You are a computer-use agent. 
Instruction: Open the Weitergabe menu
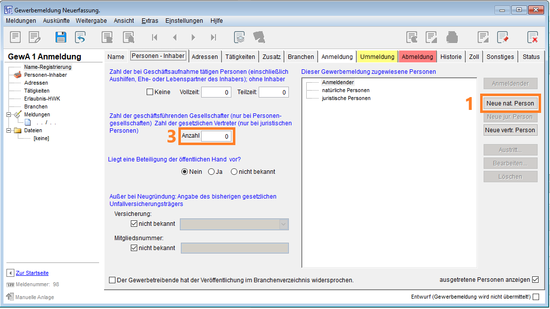91,21
